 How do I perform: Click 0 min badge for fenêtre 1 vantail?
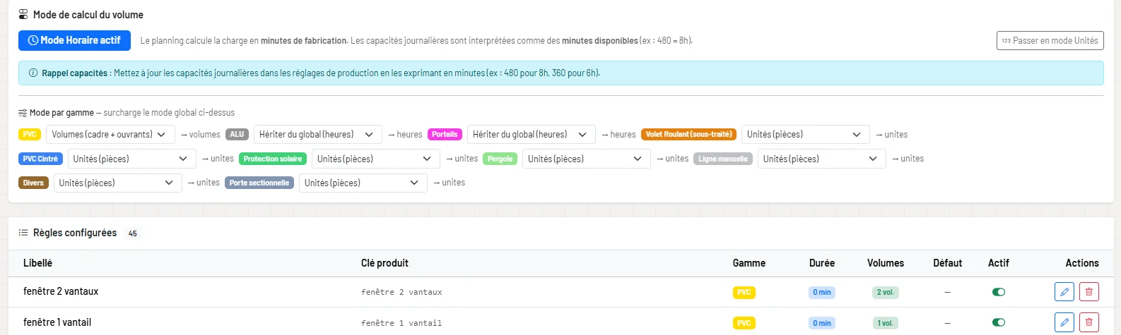[x=821, y=323]
